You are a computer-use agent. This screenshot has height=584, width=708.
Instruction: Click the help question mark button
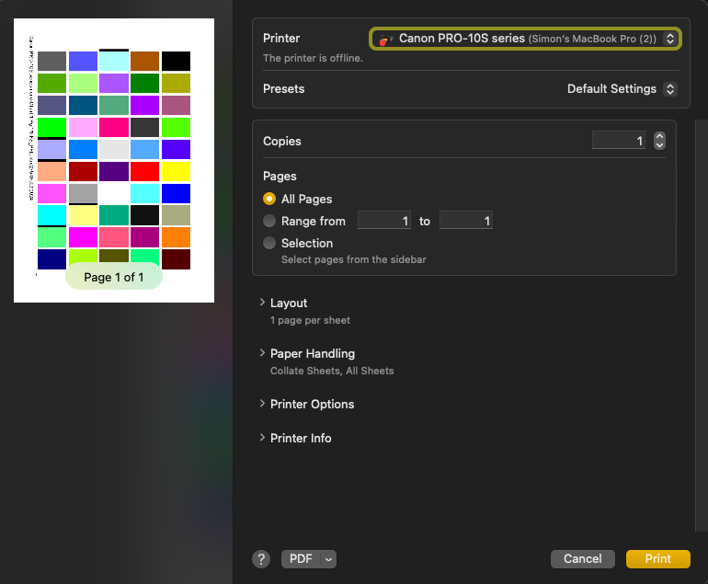pyautogui.click(x=261, y=559)
